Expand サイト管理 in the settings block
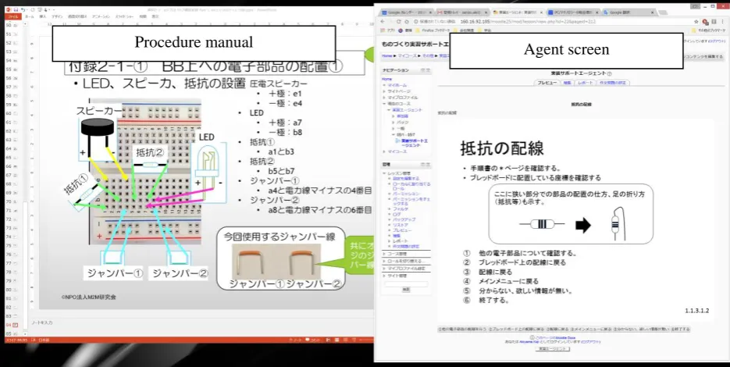The width and height of the screenshot is (730, 367). click(384, 276)
